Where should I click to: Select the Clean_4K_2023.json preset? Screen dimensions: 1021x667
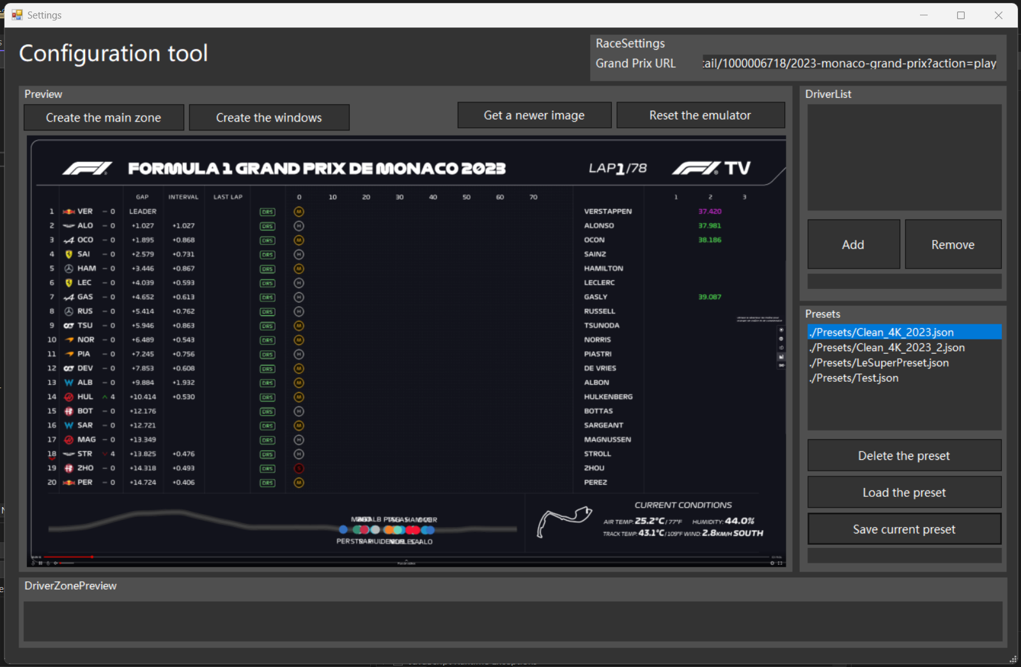tap(904, 333)
